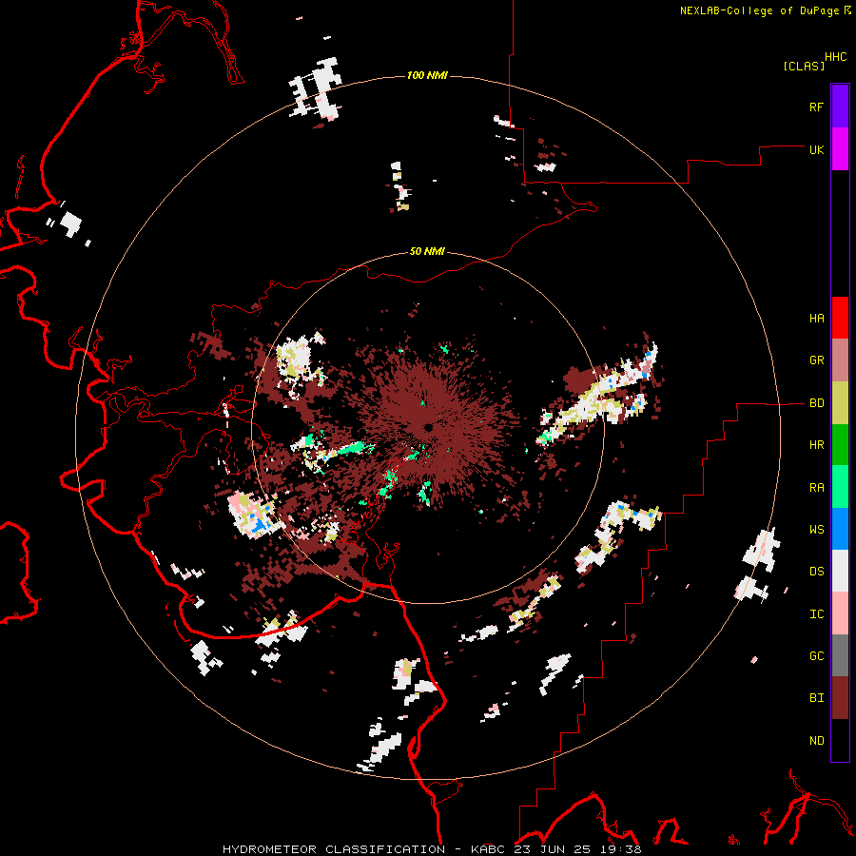Click the "BI" legend label
856x856 pixels.
(816, 698)
